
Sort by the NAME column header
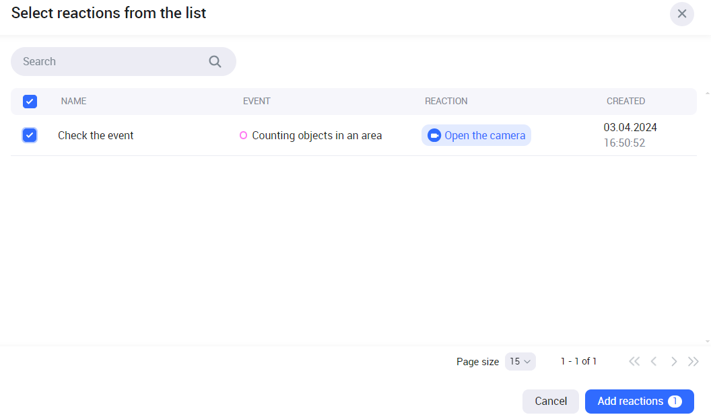click(x=73, y=101)
